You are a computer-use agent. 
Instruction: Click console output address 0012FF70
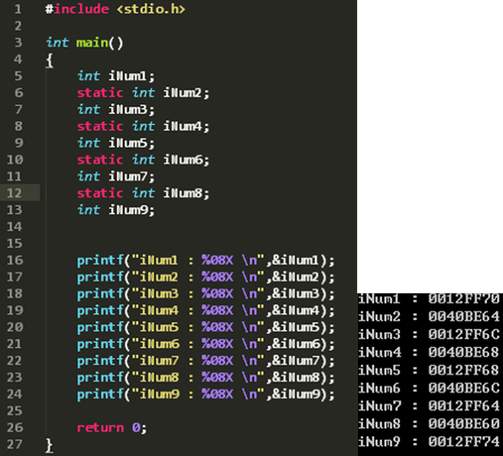(464, 299)
